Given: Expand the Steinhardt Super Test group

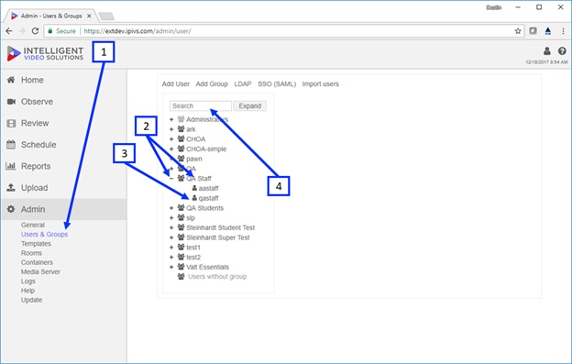Looking at the screenshot, I should click(x=171, y=237).
